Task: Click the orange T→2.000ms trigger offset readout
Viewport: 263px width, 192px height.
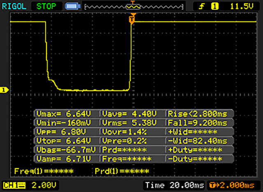Action: [232, 185]
